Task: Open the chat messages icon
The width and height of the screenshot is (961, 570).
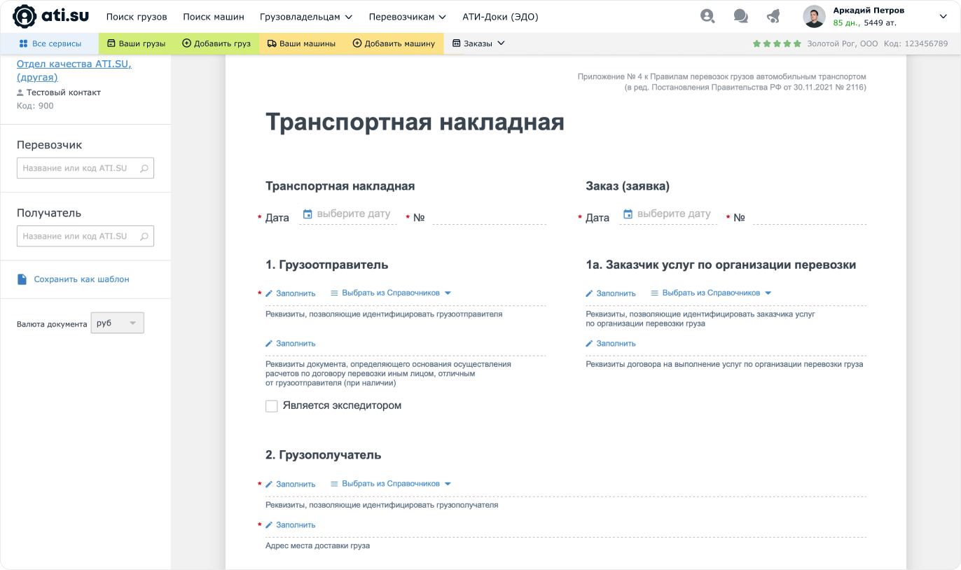Action: coord(740,16)
